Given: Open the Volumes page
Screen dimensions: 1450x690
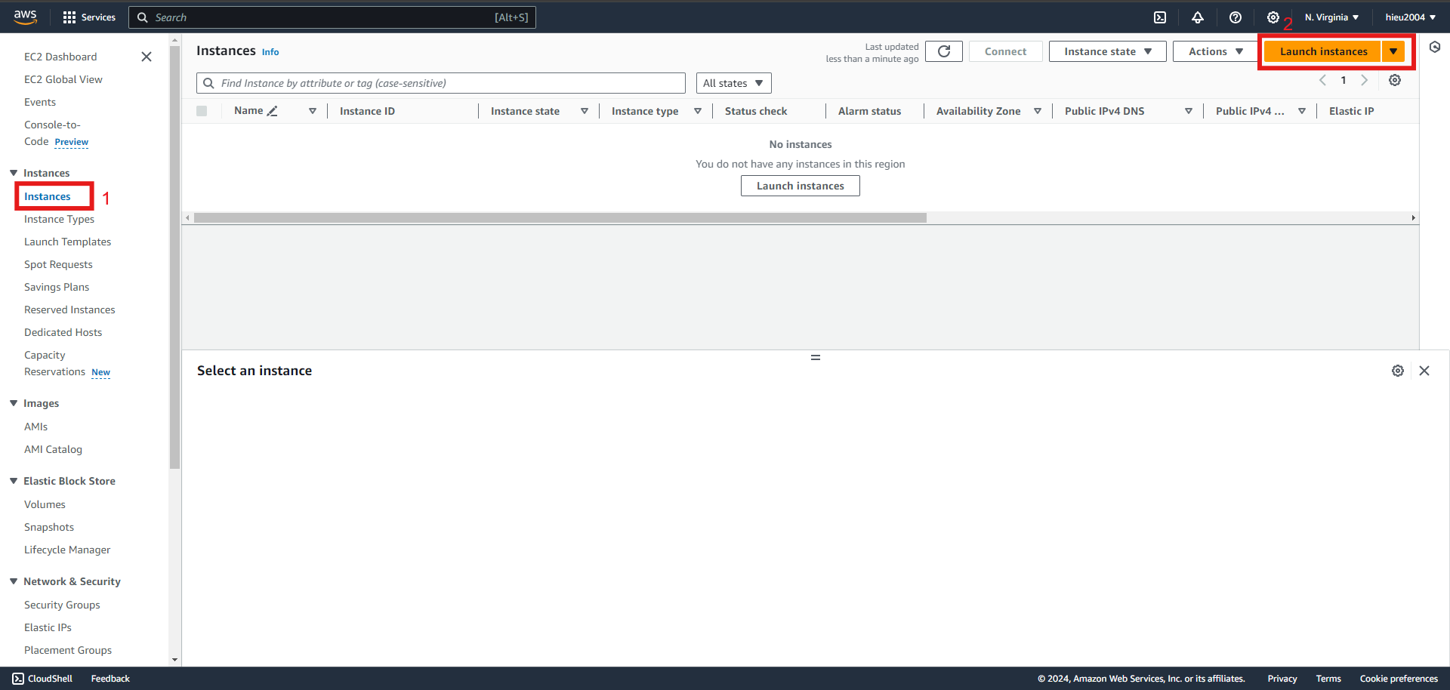Looking at the screenshot, I should click(45, 504).
